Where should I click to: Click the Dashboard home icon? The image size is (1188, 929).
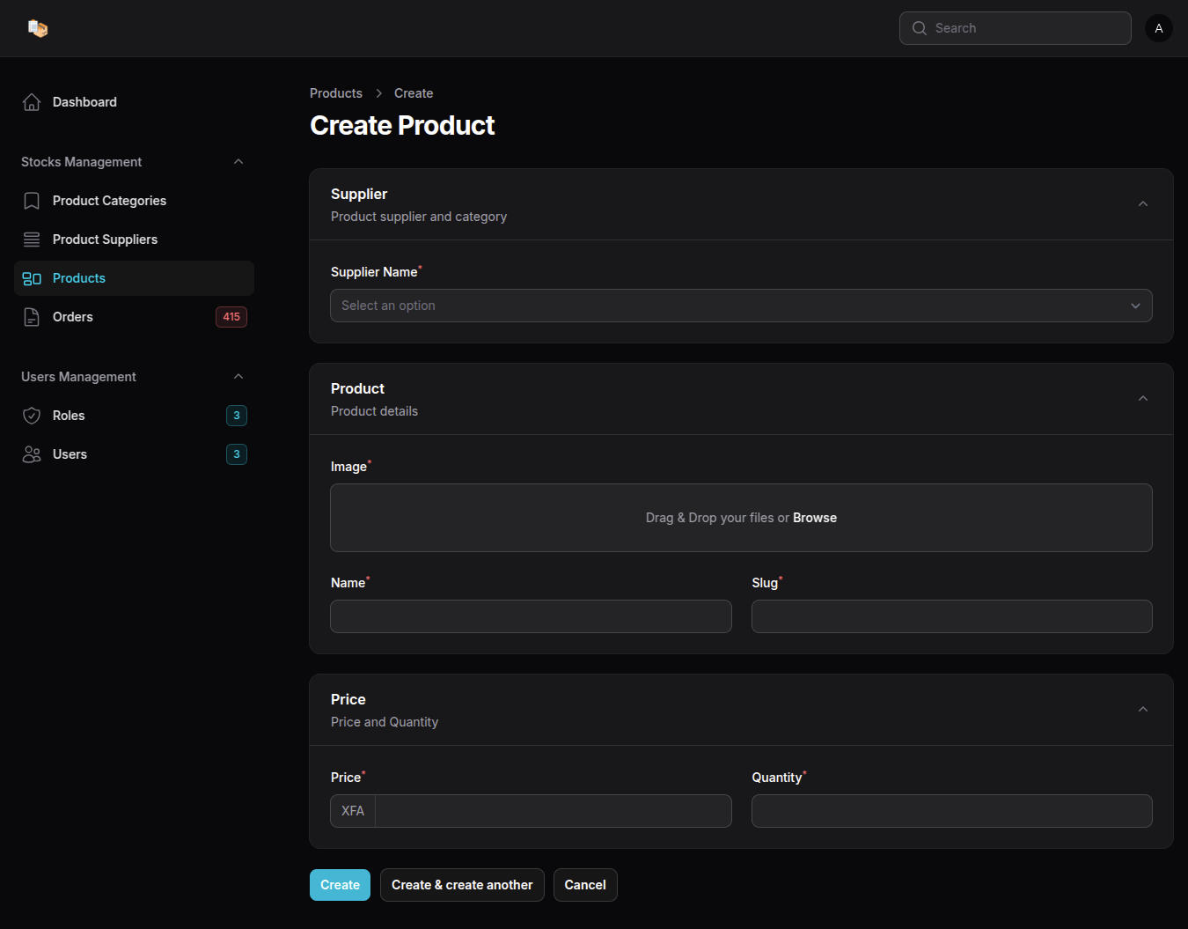[32, 102]
